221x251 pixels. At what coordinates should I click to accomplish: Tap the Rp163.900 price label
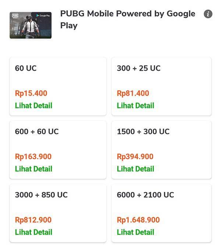click(x=33, y=157)
